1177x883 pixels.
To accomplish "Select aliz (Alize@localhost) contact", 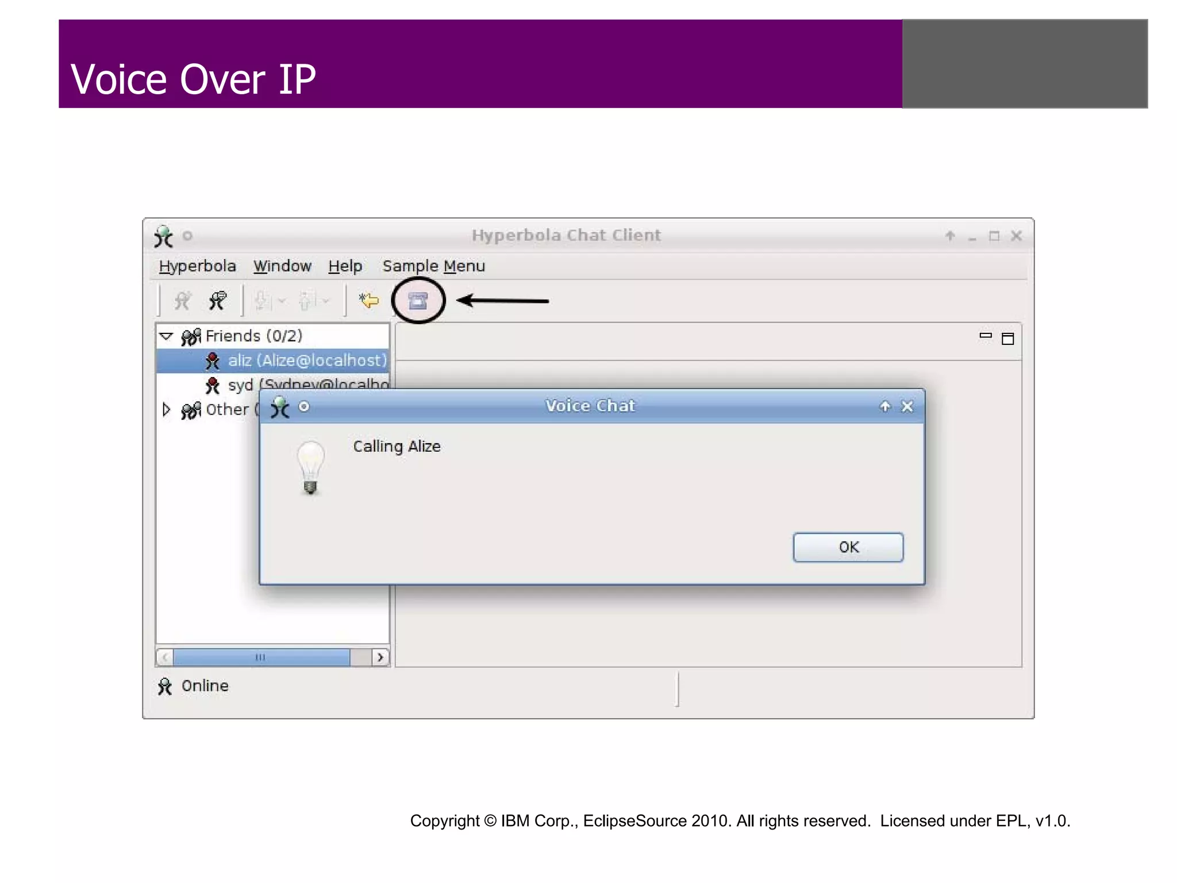I will 274,360.
